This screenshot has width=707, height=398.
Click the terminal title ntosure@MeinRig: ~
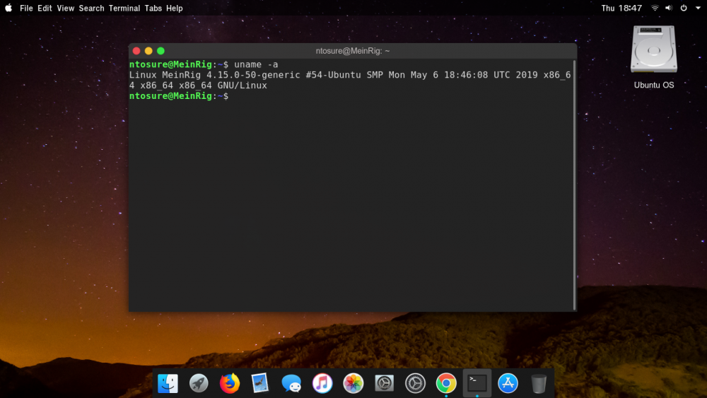pos(353,51)
